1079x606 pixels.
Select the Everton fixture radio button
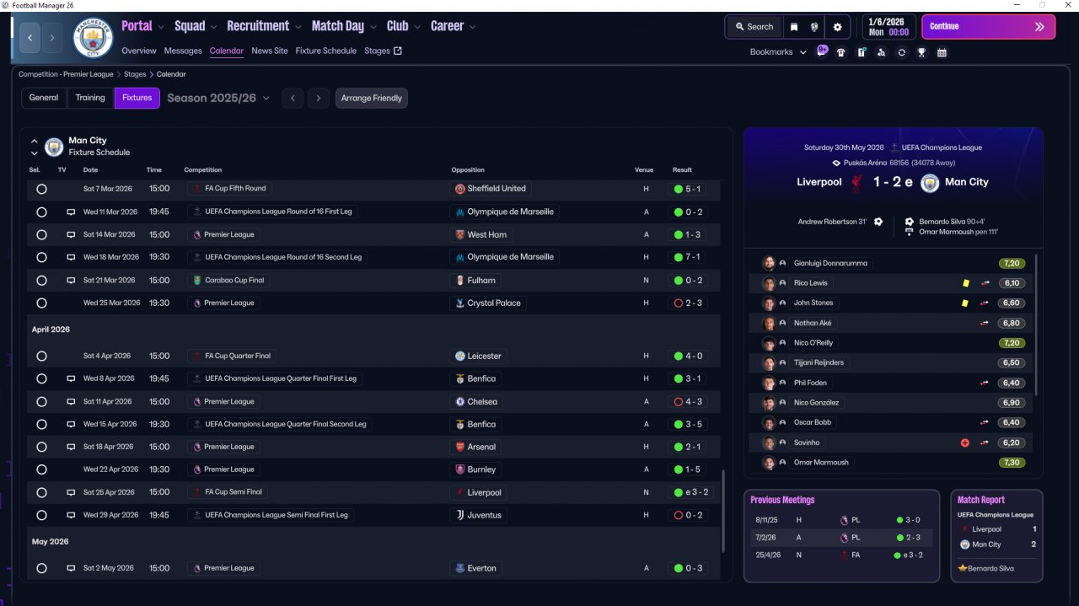[x=41, y=568]
